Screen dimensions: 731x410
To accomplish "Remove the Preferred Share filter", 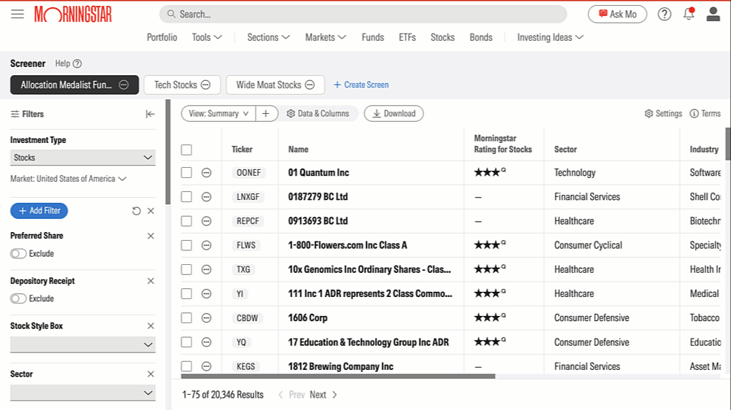I will 151,236.
